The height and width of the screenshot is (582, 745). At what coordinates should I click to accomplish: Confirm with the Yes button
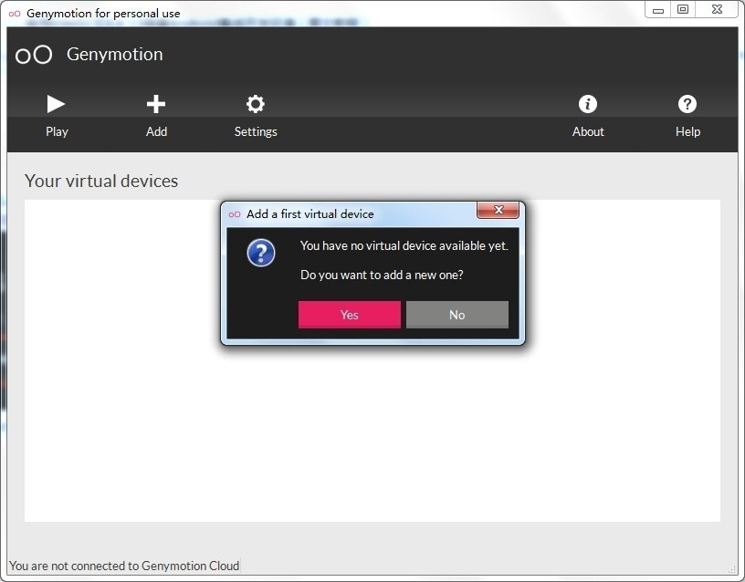349,314
